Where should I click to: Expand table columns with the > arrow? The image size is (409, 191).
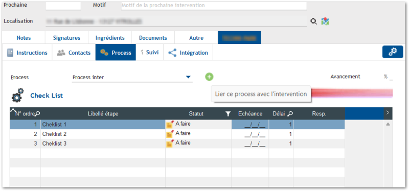388,112
